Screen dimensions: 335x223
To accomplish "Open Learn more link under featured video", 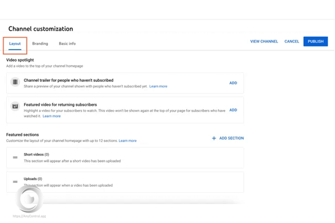I will coord(51,116).
